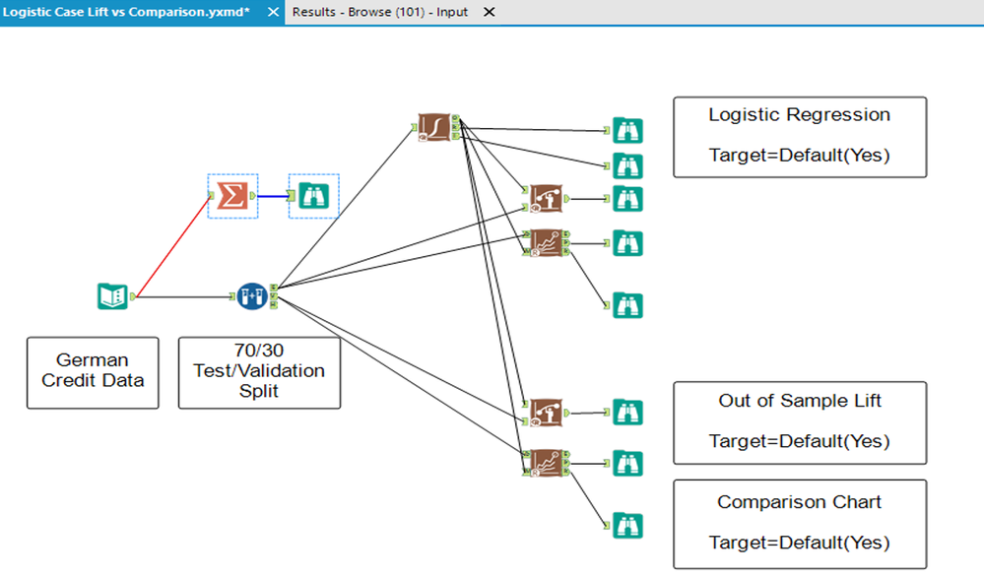The height and width of the screenshot is (578, 984).
Task: Select the Input Data tool above German Credit Data
Action: (112, 296)
